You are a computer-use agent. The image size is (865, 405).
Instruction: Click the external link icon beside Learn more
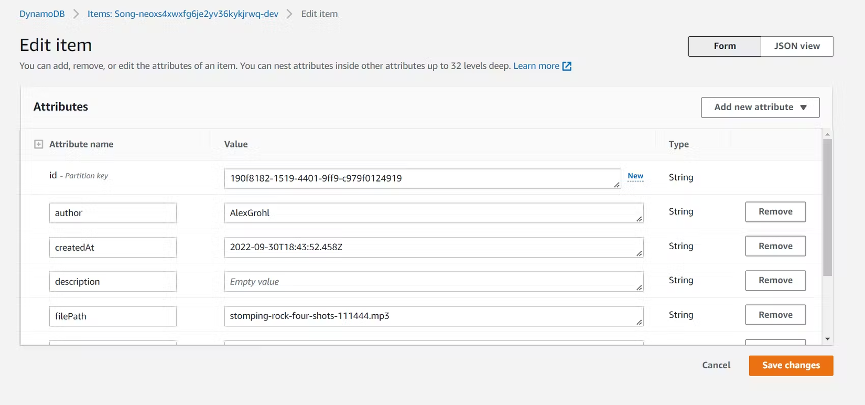tap(567, 66)
